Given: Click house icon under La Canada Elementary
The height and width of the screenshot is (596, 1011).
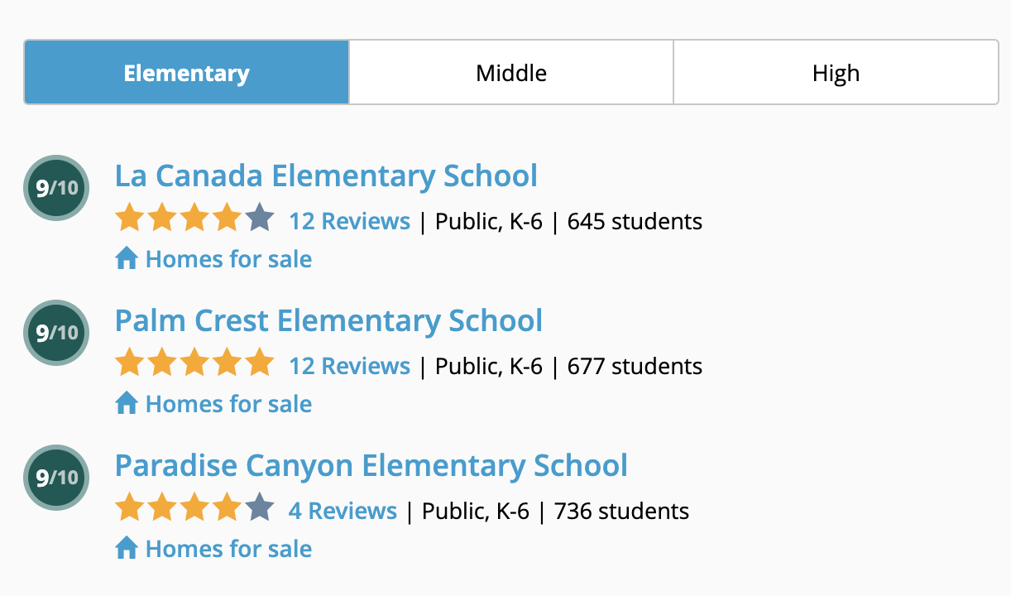Looking at the screenshot, I should click(127, 259).
